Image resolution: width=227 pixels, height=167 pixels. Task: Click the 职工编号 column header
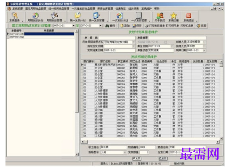click(x=123, y=62)
